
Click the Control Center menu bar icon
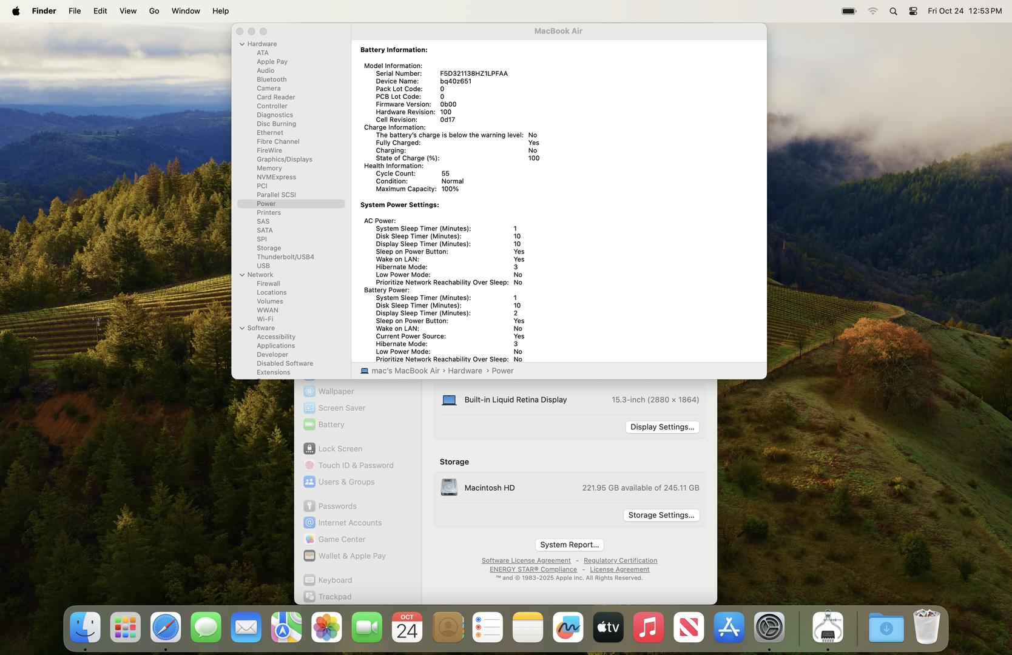coord(913,11)
